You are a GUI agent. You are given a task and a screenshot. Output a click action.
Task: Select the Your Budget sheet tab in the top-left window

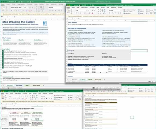click(x=19, y=85)
